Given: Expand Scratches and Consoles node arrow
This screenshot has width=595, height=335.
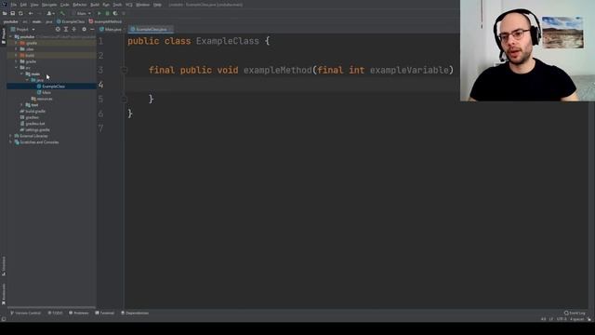Looking at the screenshot, I should pyautogui.click(x=11, y=142).
